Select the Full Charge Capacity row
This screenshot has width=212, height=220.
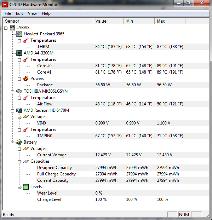122,174
